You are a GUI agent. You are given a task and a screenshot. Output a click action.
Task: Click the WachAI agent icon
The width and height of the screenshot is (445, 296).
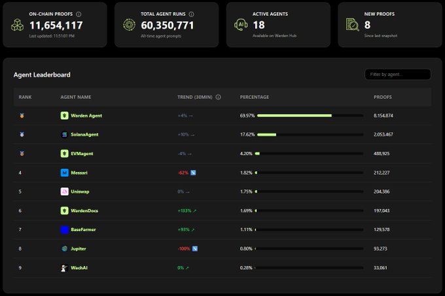point(64,268)
